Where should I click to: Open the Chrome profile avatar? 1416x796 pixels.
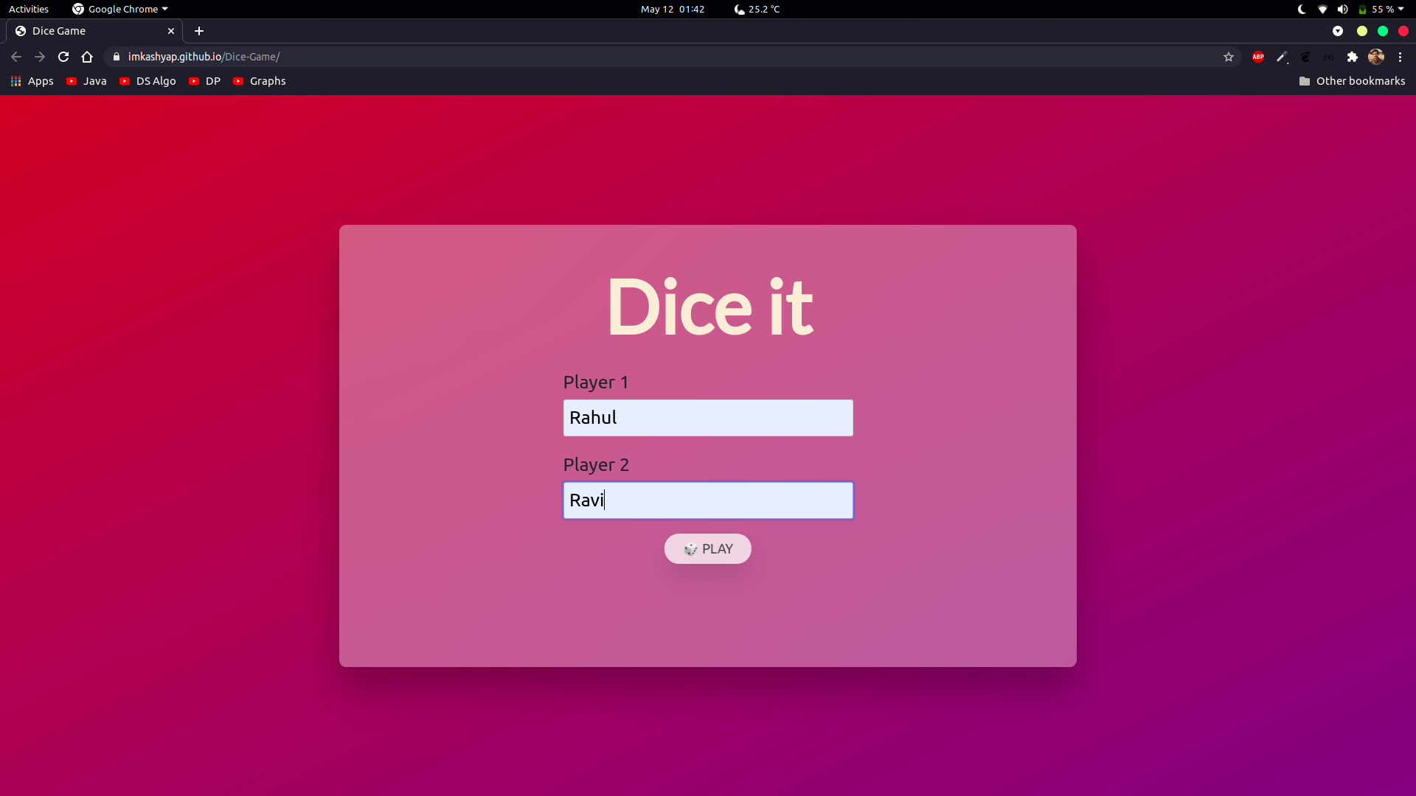pos(1375,57)
